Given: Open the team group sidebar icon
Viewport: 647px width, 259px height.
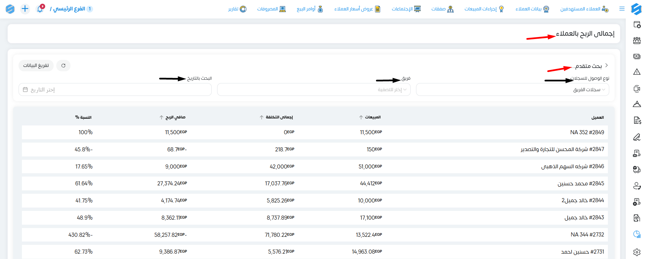Looking at the screenshot, I should click(637, 41).
